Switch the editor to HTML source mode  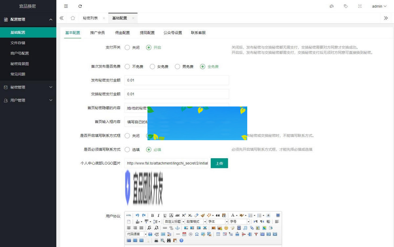tap(128, 215)
